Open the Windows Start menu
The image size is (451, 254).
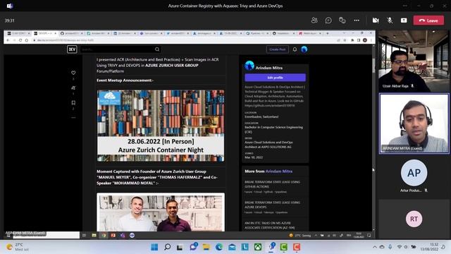point(154,247)
